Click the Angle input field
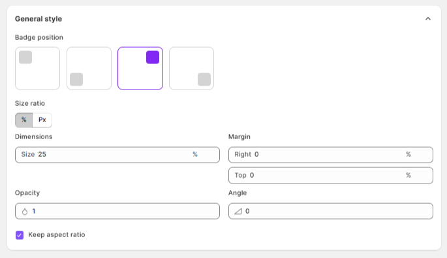The height and width of the screenshot is (258, 447). click(x=331, y=211)
